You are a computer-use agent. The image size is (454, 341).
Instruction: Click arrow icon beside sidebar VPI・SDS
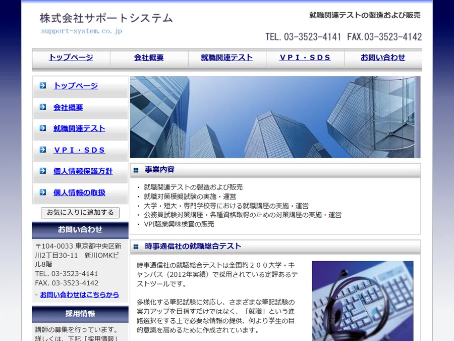pyautogui.click(x=43, y=150)
